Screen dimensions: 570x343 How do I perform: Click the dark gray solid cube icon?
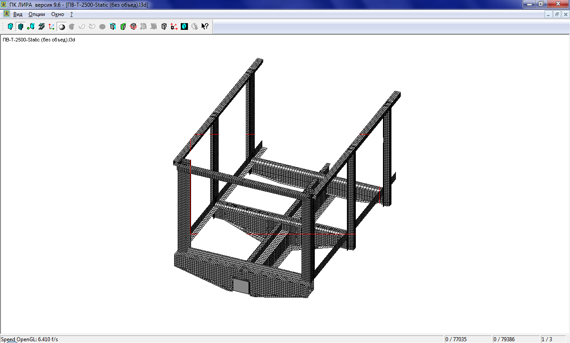164,27
